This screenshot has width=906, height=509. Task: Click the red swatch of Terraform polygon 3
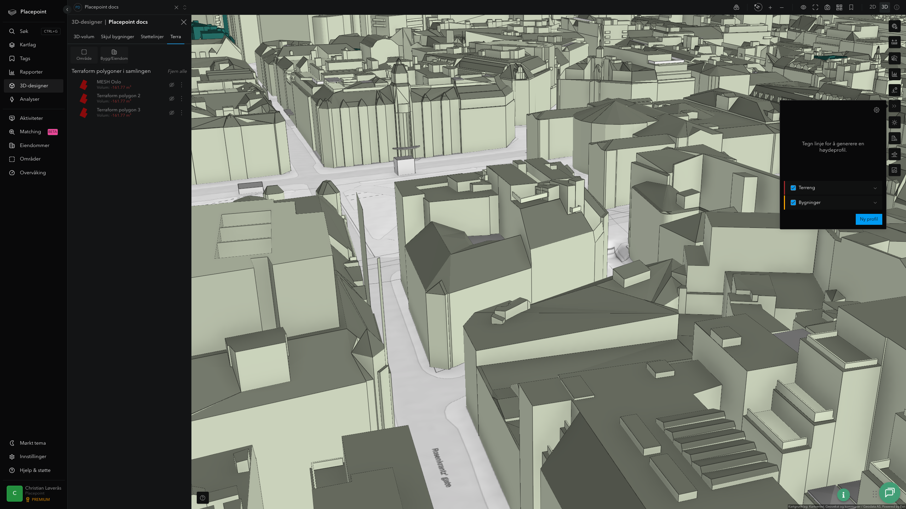tap(84, 113)
